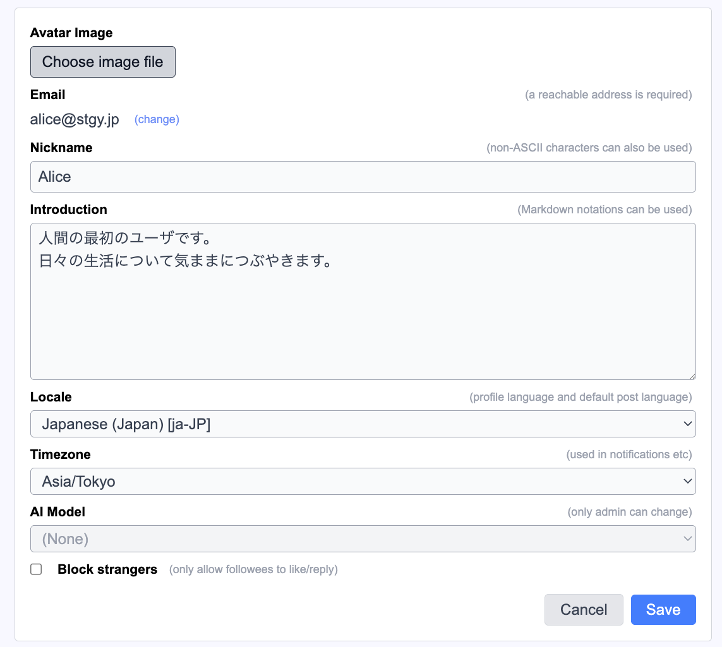Click the Choose image file button
722x647 pixels.
click(x=102, y=62)
